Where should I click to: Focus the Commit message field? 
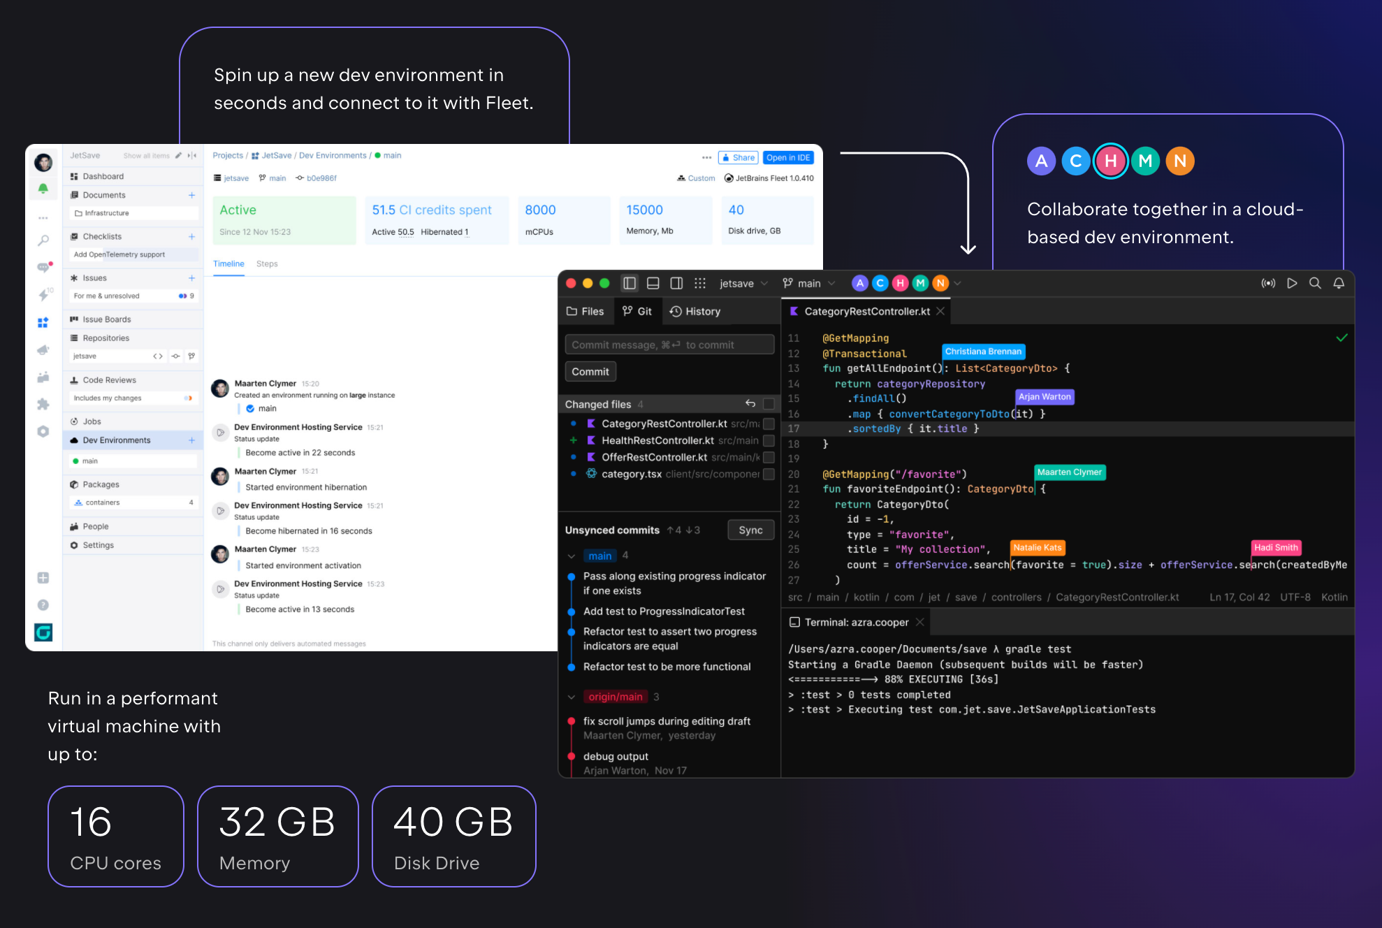669,345
